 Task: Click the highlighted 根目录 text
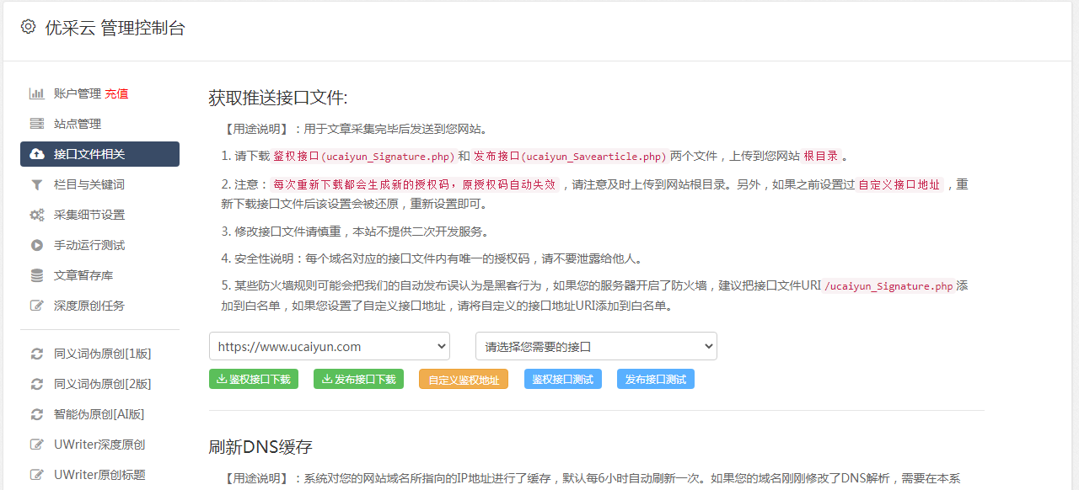pyautogui.click(x=820, y=157)
